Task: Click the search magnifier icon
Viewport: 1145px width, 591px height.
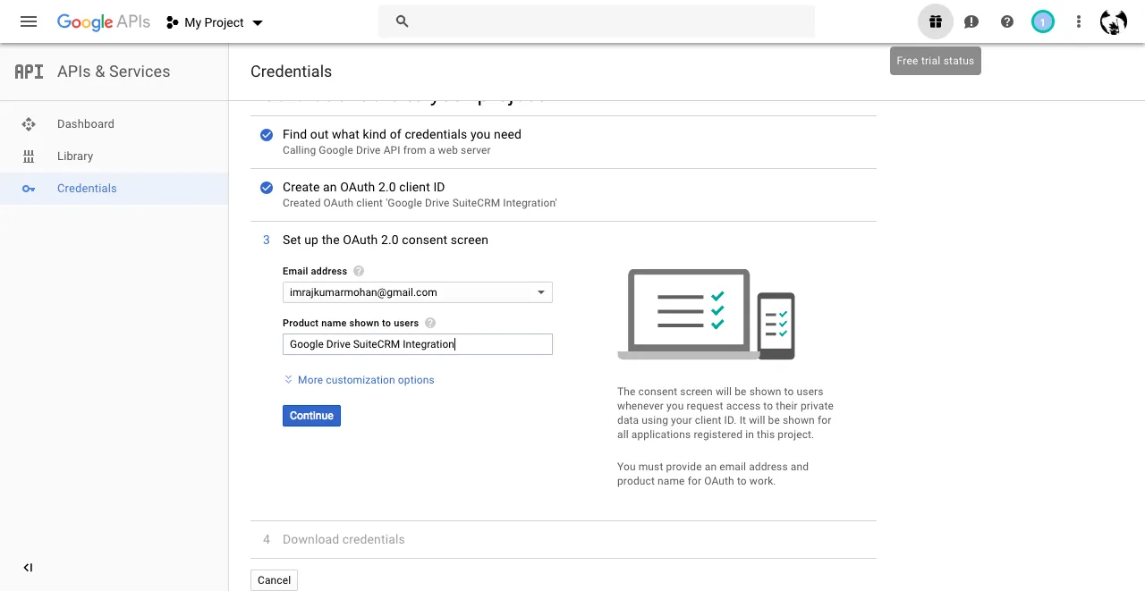Action: click(403, 21)
